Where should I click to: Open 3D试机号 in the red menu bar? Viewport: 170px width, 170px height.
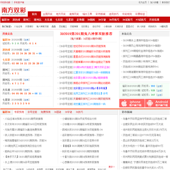tap(127, 20)
